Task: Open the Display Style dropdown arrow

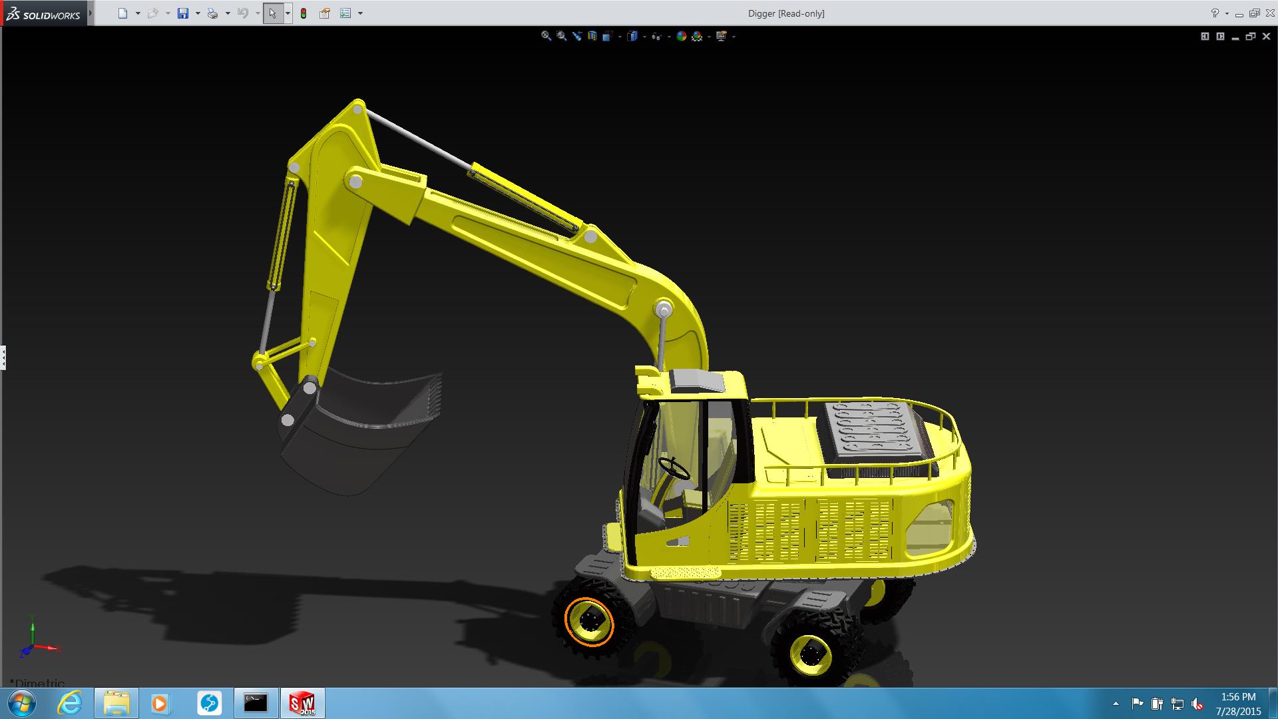Action: (x=644, y=37)
